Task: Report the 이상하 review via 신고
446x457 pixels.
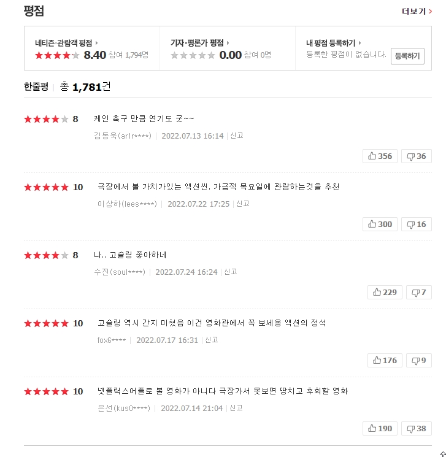Action: coord(243,204)
